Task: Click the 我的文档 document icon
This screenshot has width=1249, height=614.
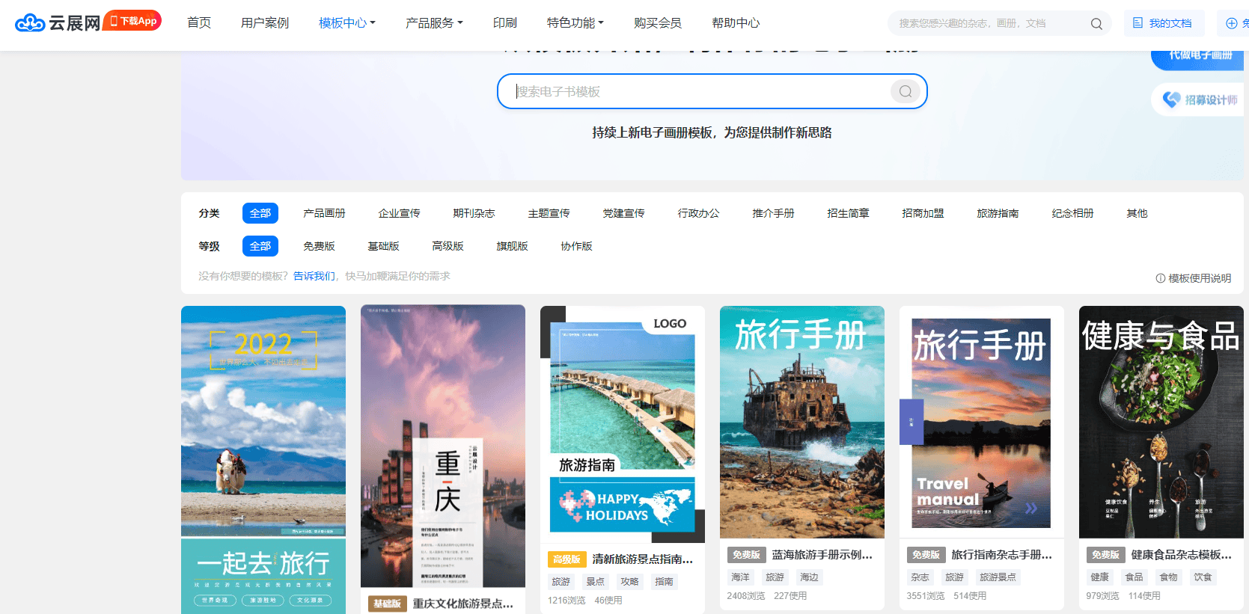Action: 1137,23
